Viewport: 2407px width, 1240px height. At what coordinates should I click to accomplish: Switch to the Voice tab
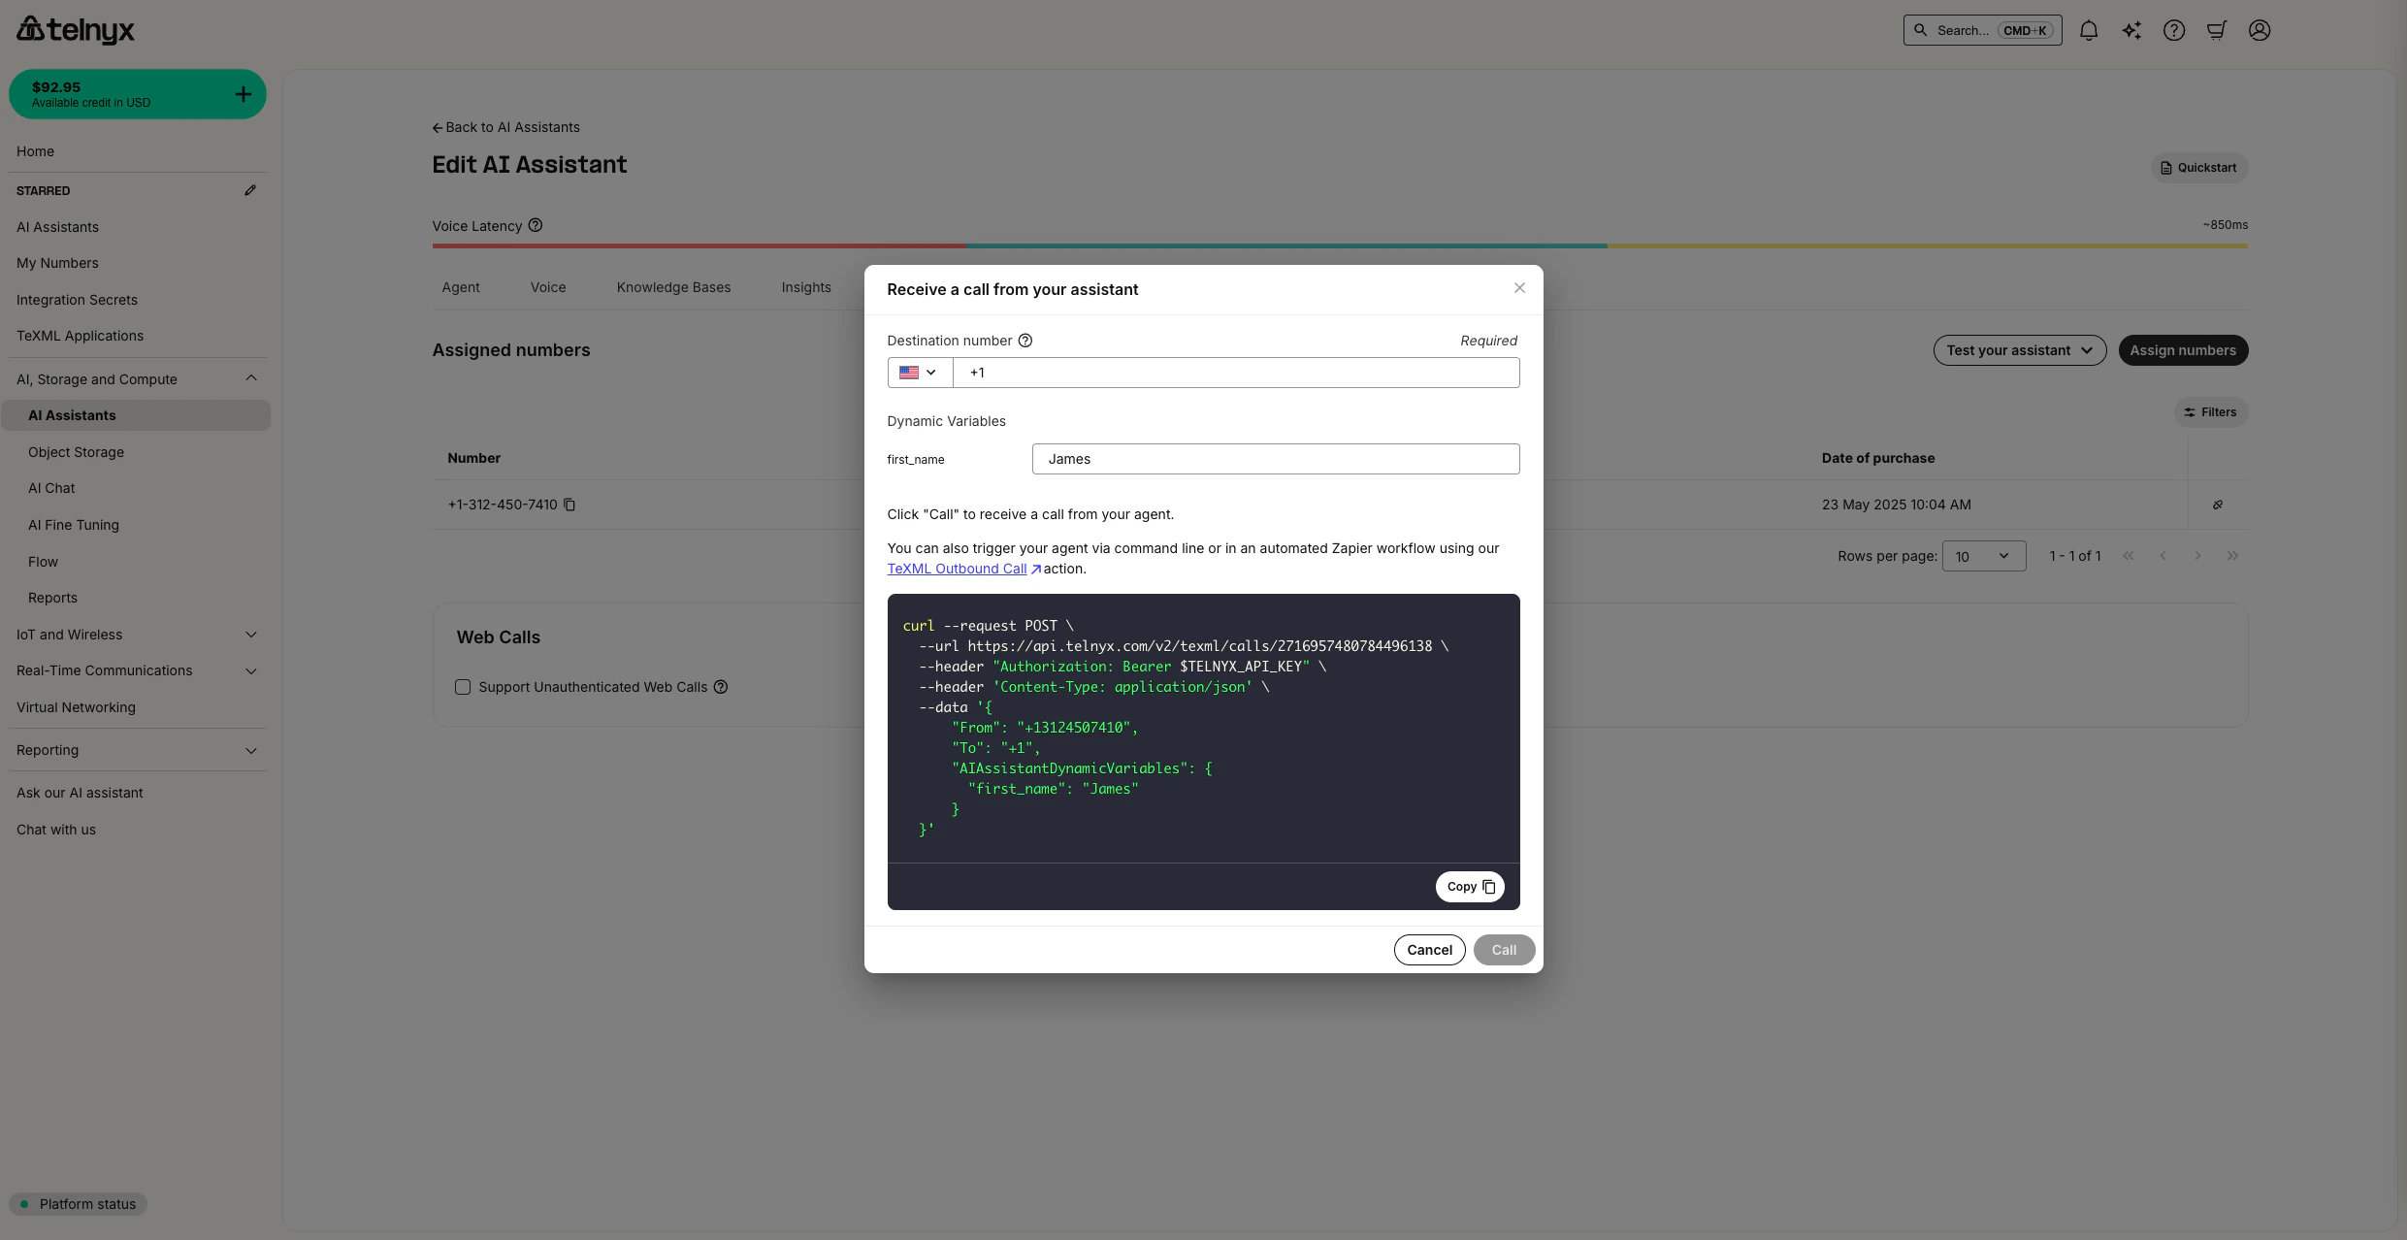(x=548, y=287)
